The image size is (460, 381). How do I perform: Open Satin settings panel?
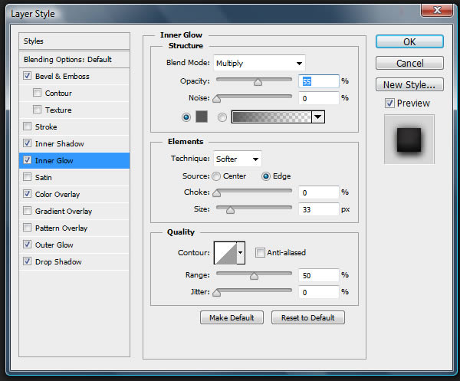coord(44,177)
